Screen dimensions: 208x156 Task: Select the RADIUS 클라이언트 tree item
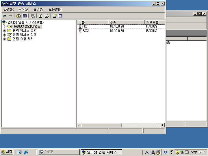(x=27, y=26)
